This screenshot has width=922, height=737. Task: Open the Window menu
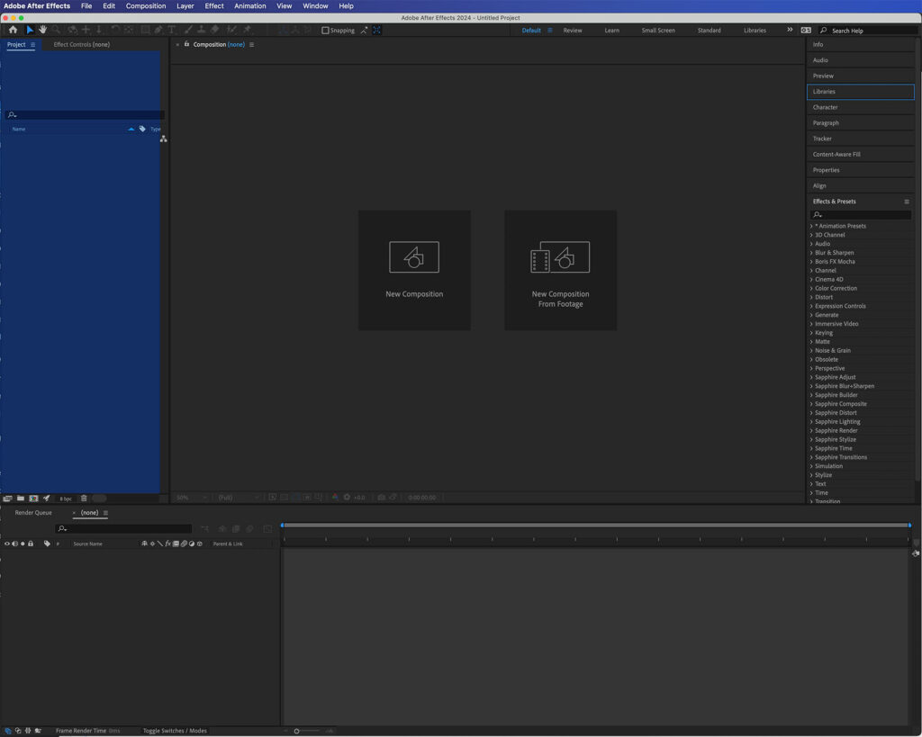pos(315,6)
